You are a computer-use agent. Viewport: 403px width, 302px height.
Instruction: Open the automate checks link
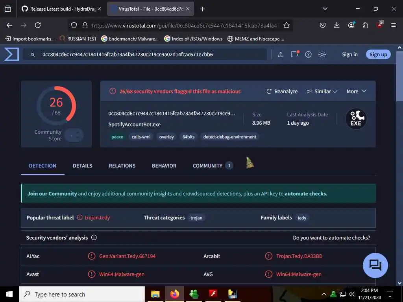pyautogui.click(x=306, y=193)
